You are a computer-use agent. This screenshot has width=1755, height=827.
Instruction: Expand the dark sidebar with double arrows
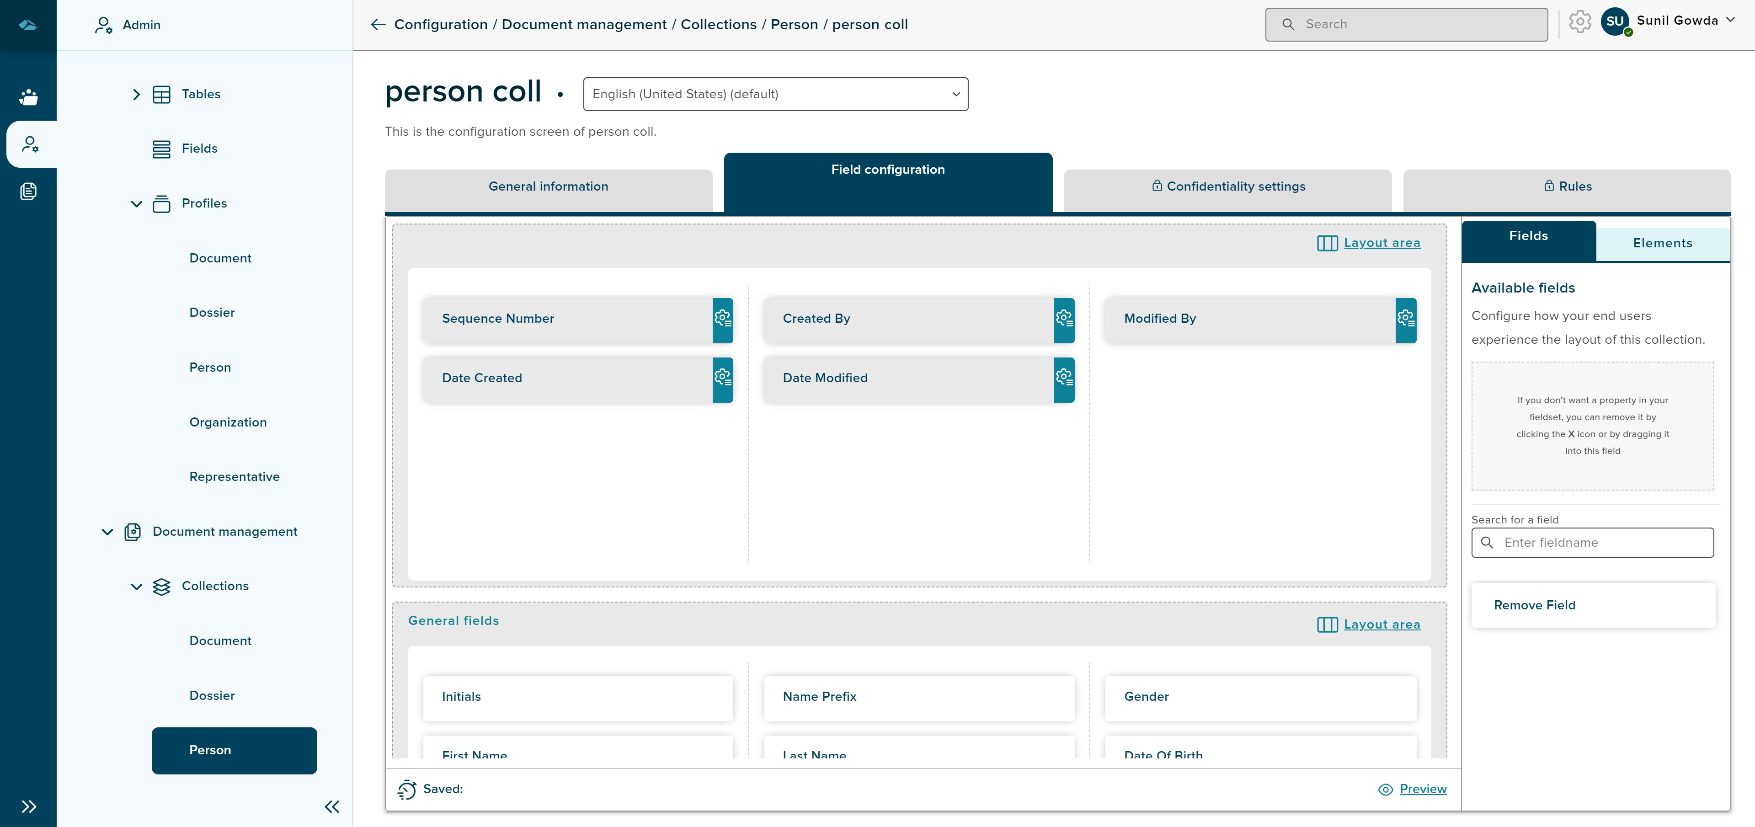29,806
